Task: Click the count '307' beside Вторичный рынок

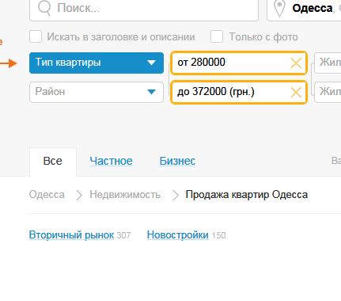Action: 123,235
